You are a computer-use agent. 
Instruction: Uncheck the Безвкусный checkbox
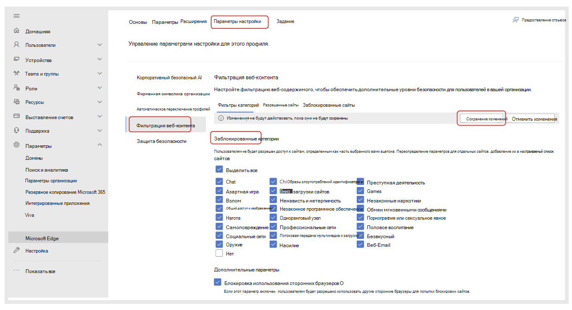[360, 236]
